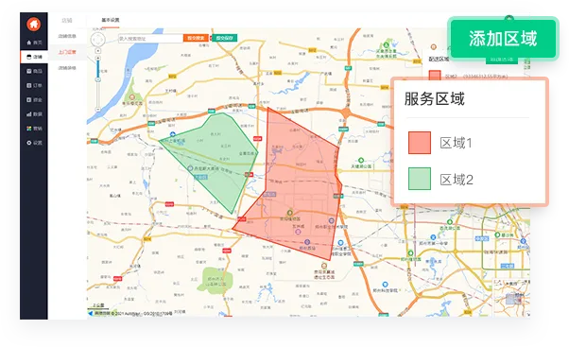
Task: Click the map overview thumbnail bottom-right
Action: pyautogui.click(x=511, y=298)
